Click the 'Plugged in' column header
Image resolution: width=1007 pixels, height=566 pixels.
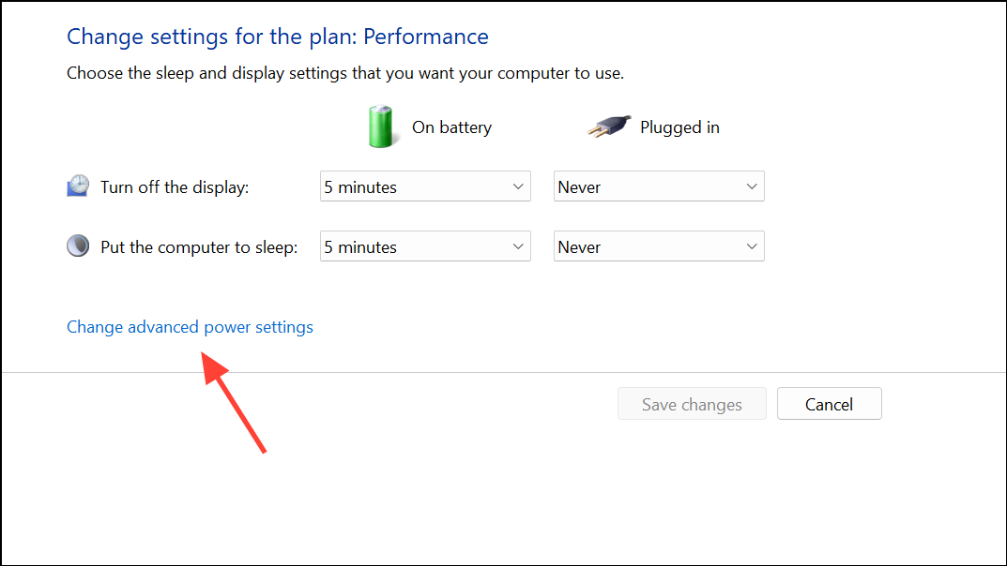click(x=679, y=127)
